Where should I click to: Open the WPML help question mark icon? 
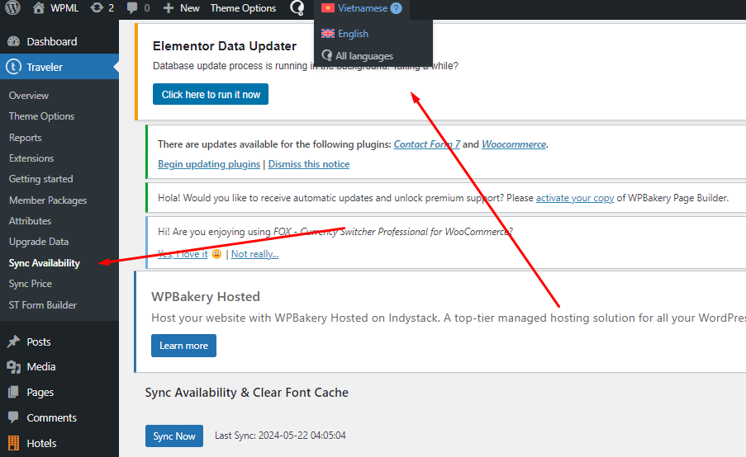tap(396, 8)
